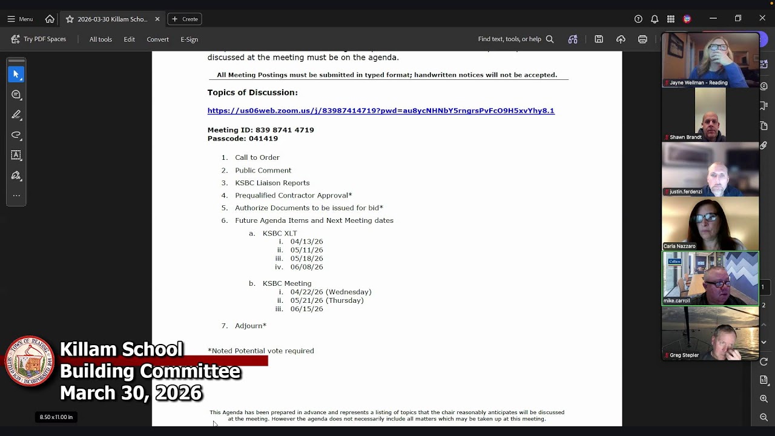The height and width of the screenshot is (436, 775).
Task: Open the notifications bell icon
Action: (655, 19)
